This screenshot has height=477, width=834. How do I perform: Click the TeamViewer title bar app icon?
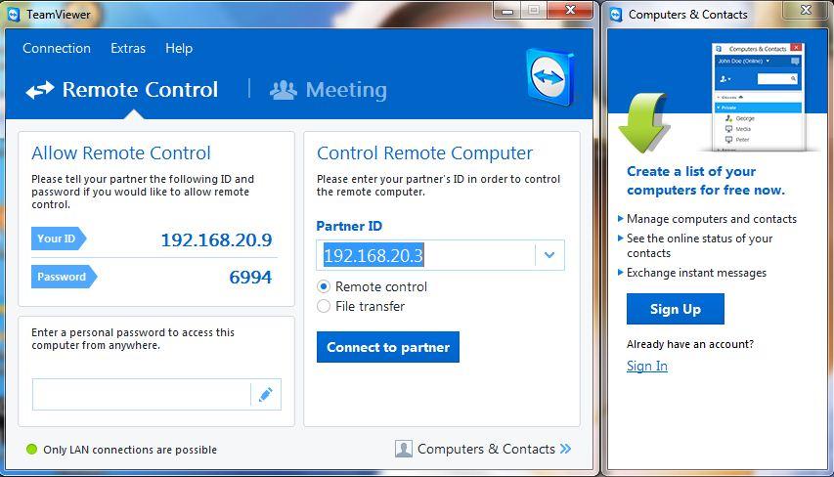click(x=14, y=15)
